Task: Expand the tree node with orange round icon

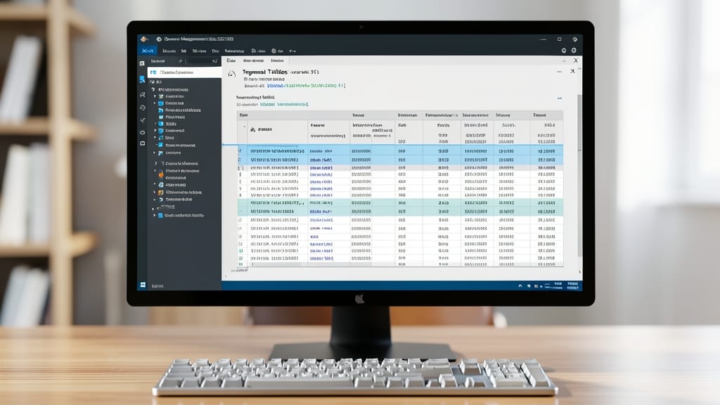Action: click(155, 170)
